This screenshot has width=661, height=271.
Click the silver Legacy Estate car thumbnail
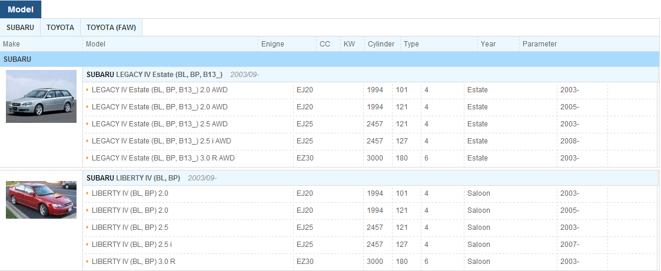click(x=41, y=96)
